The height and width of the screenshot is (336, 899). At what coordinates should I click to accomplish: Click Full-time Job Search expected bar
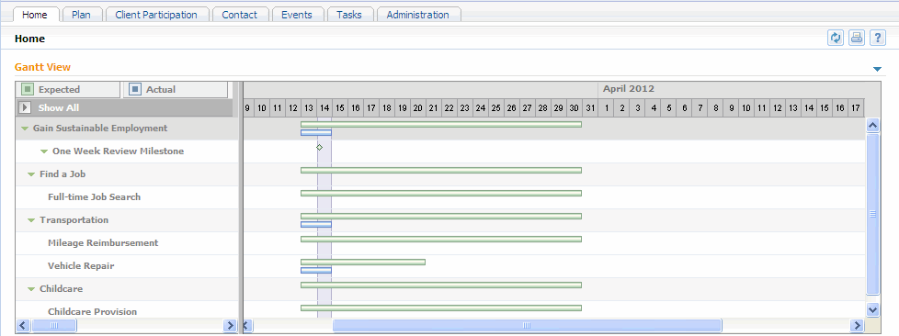[441, 193]
